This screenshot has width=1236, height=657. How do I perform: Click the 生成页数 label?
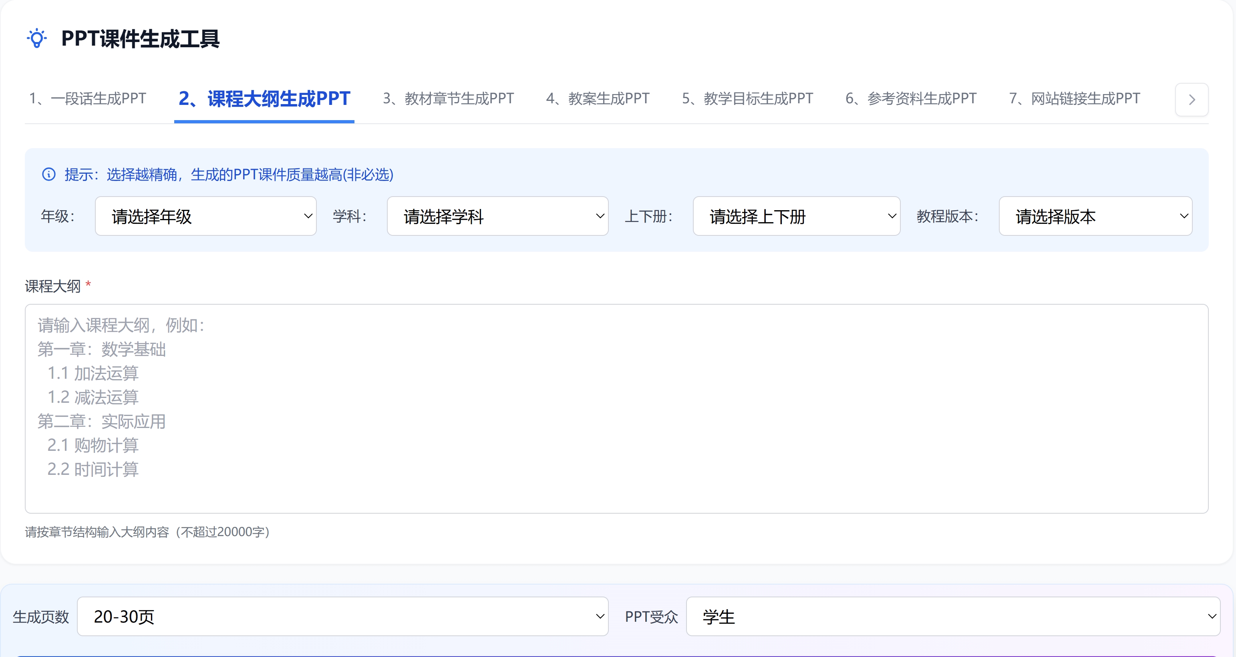coord(41,617)
